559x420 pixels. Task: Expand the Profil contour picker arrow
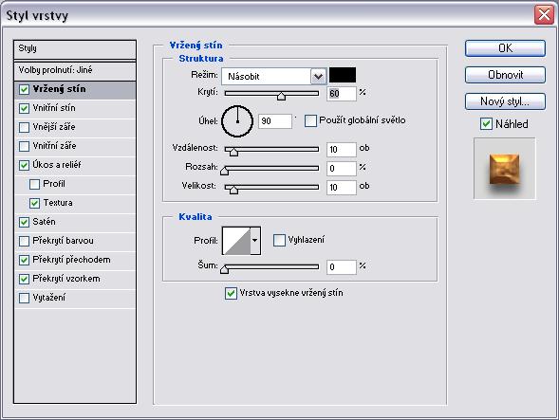(255, 241)
